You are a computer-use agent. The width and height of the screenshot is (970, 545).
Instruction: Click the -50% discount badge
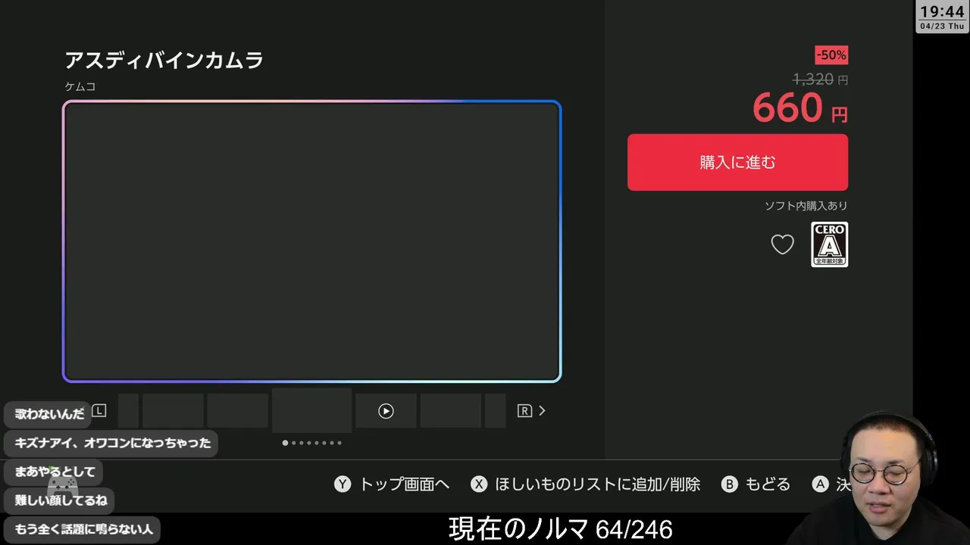coord(831,55)
